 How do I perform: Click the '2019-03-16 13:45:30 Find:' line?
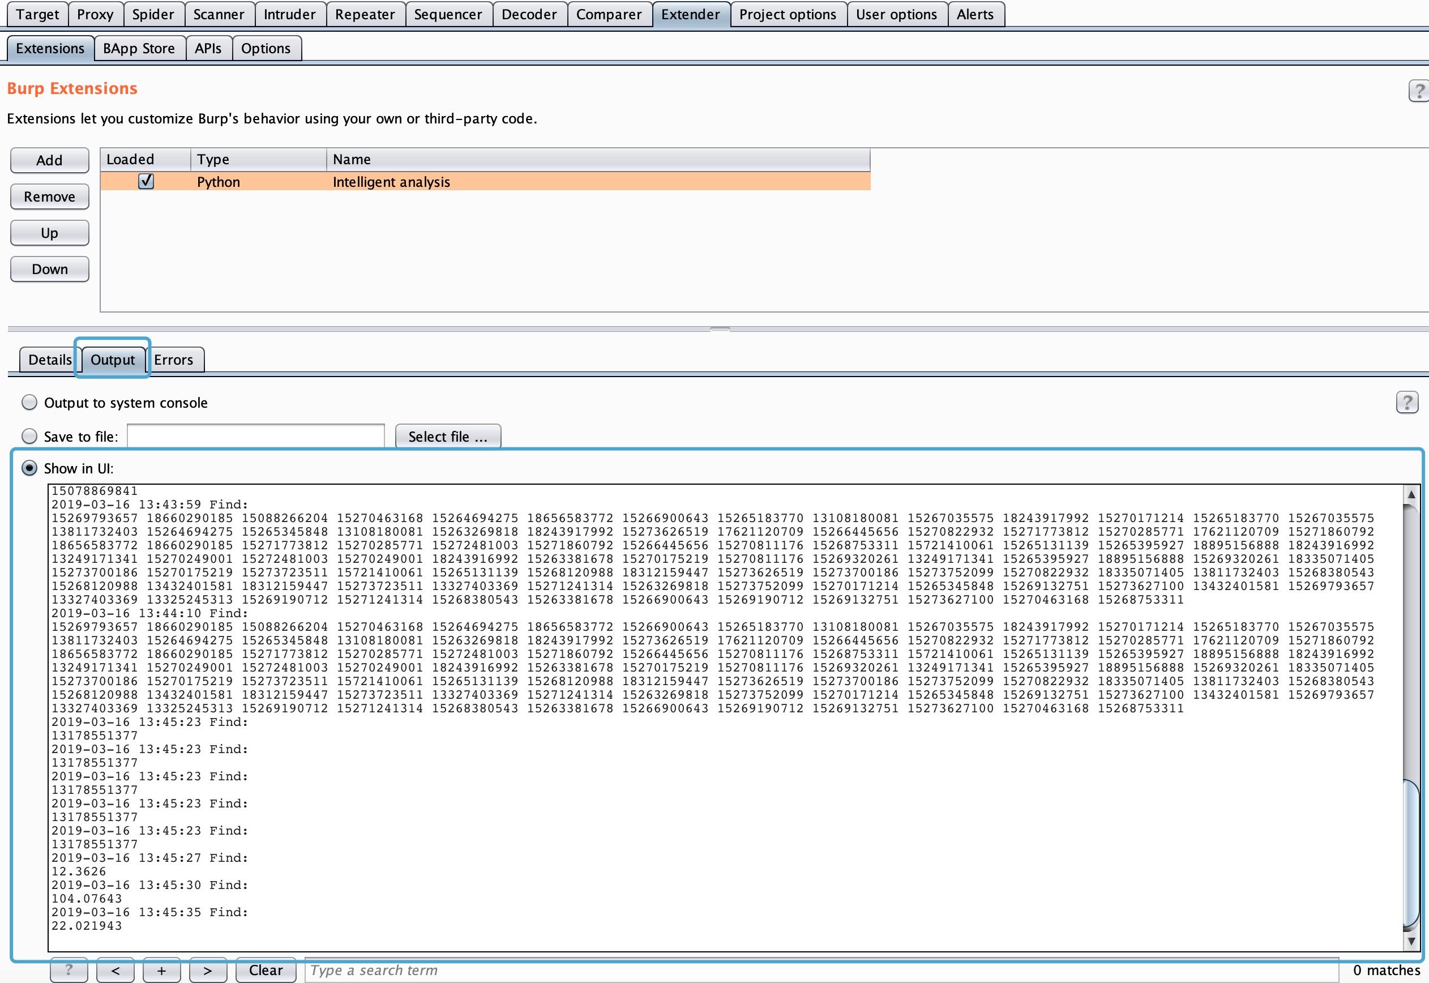(x=149, y=885)
